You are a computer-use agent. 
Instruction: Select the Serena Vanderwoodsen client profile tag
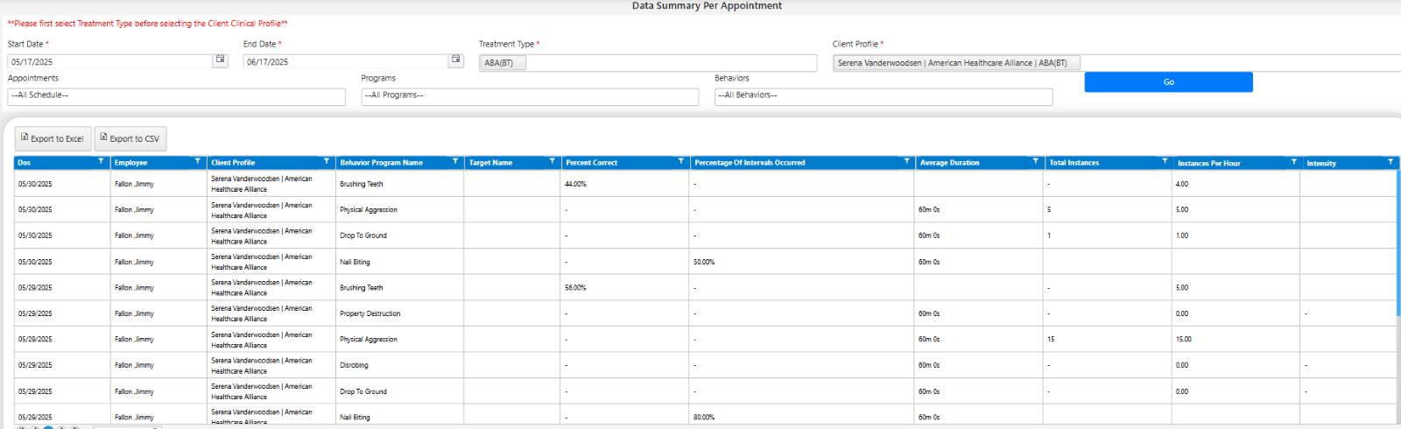pos(956,63)
